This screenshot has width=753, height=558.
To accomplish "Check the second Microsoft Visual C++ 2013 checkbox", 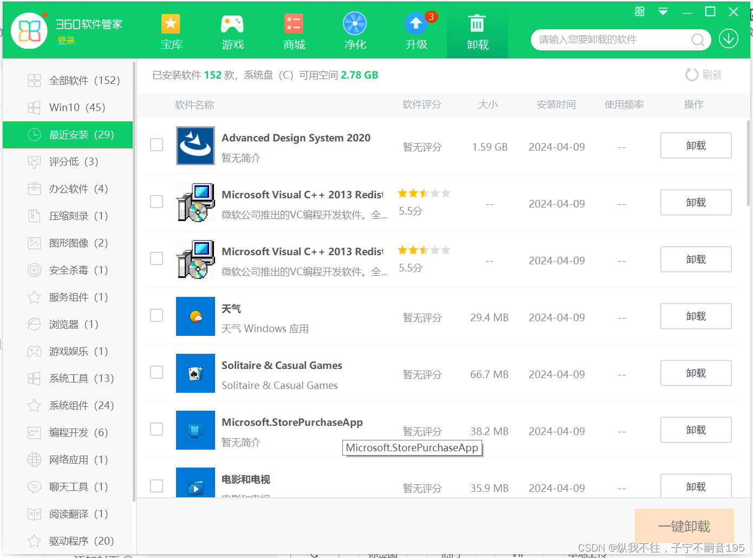I will tap(157, 258).
